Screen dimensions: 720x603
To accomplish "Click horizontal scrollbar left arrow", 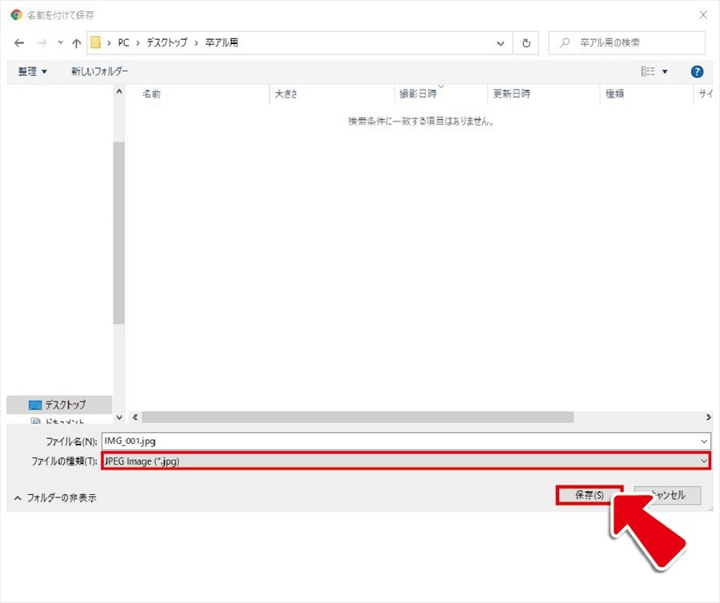I will 135,417.
